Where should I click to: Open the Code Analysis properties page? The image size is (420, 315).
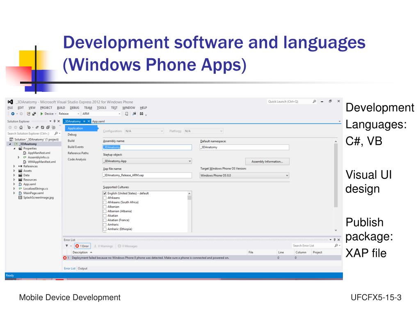point(77,160)
